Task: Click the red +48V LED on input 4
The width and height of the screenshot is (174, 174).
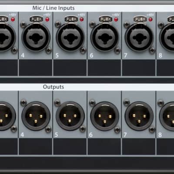Action: [47, 20]
